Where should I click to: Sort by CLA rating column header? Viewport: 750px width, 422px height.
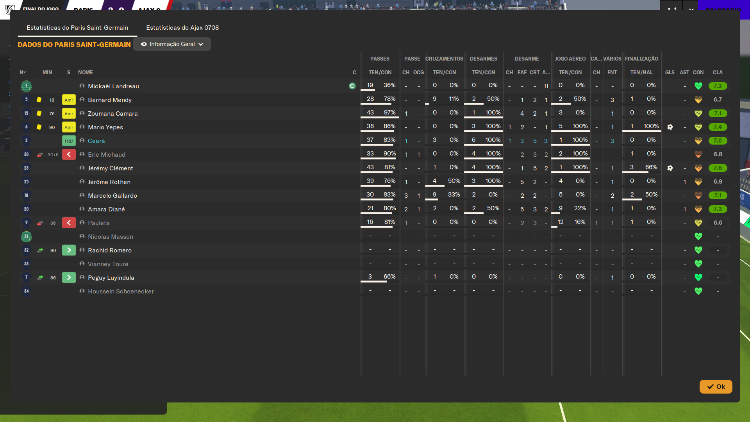(717, 72)
